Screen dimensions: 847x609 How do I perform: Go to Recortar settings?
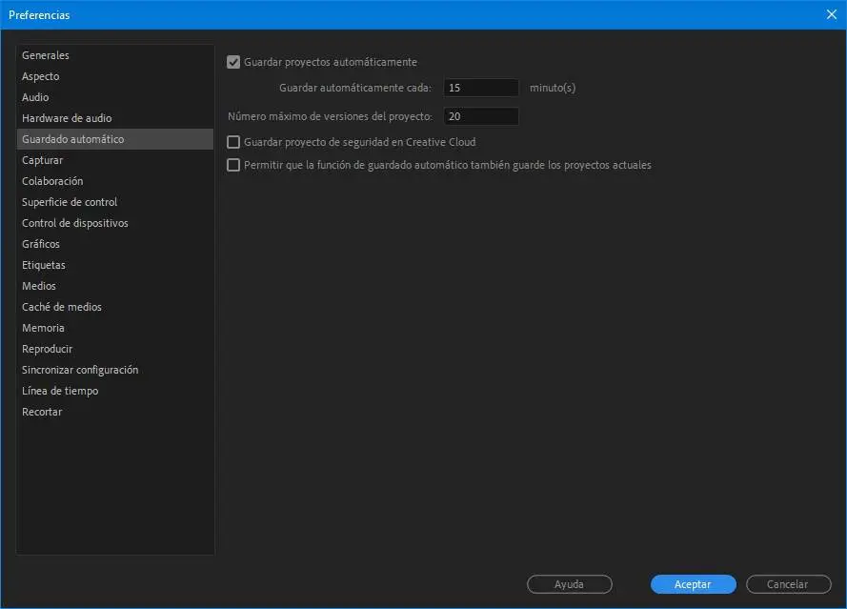[115, 412]
